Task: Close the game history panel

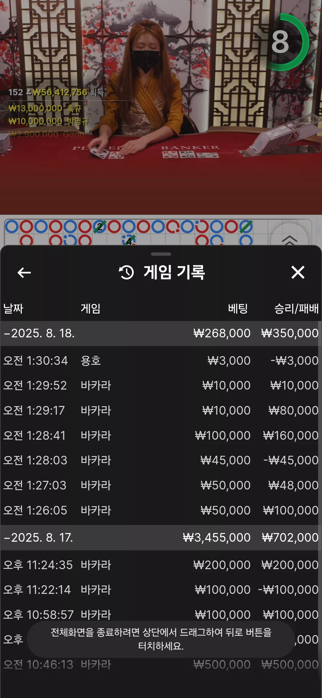Action: point(298,272)
